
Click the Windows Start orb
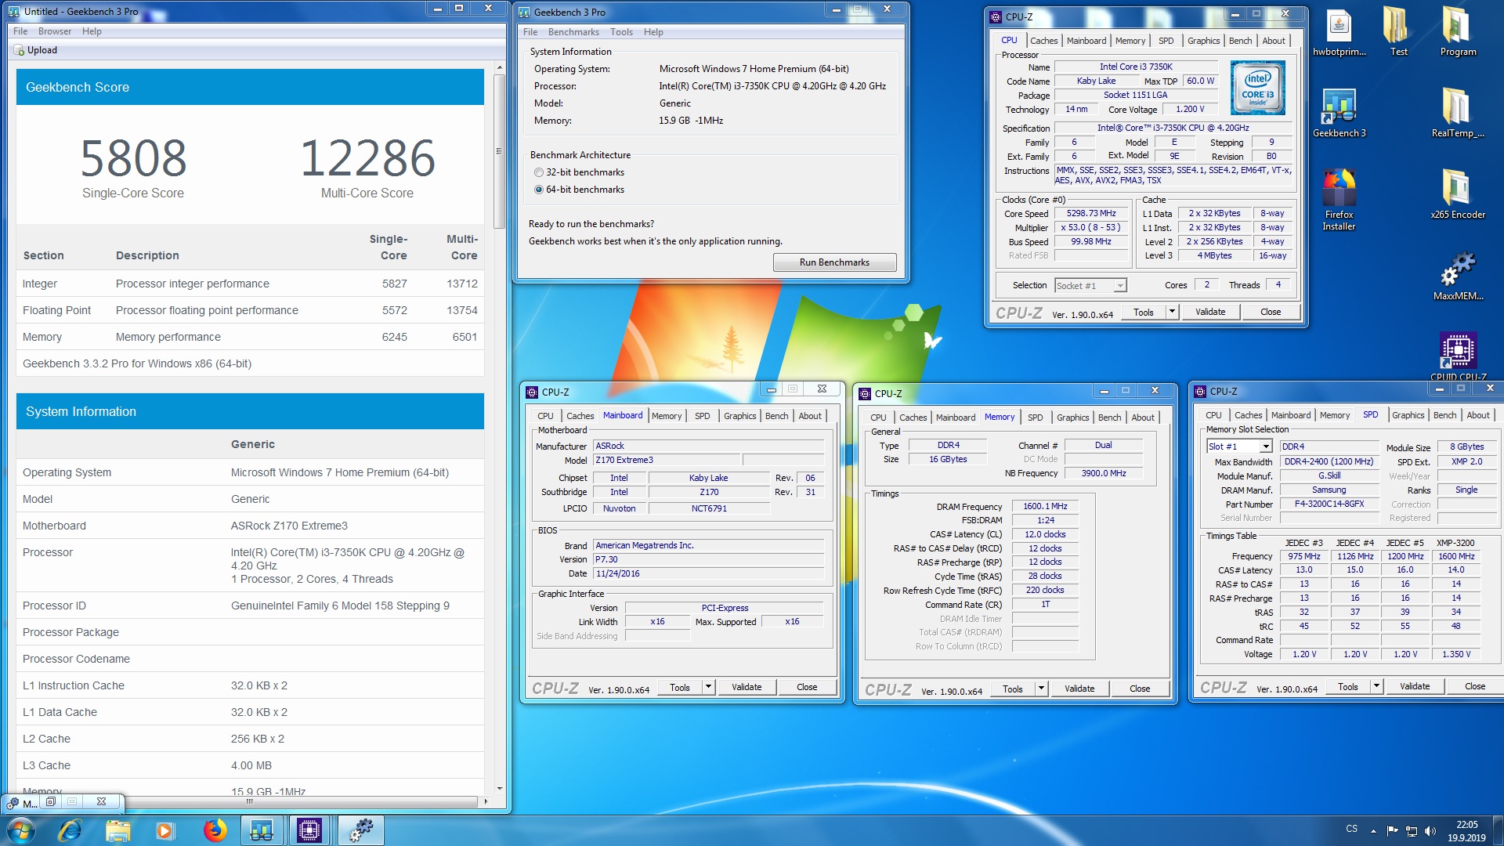(x=21, y=830)
